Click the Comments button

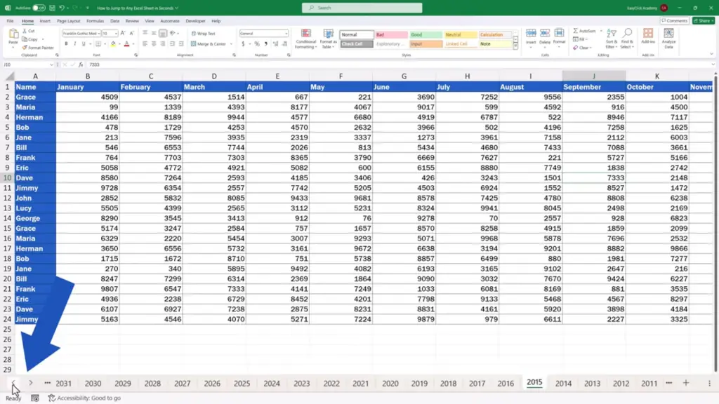pos(675,20)
